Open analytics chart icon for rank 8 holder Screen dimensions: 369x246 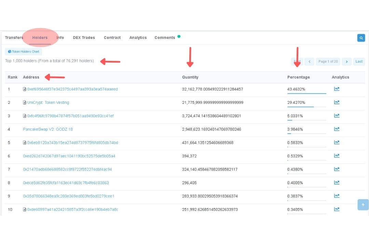[337, 182]
